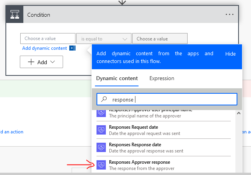Click the Responses Response date approval icon
The image size is (251, 175).
pyautogui.click(x=101, y=148)
